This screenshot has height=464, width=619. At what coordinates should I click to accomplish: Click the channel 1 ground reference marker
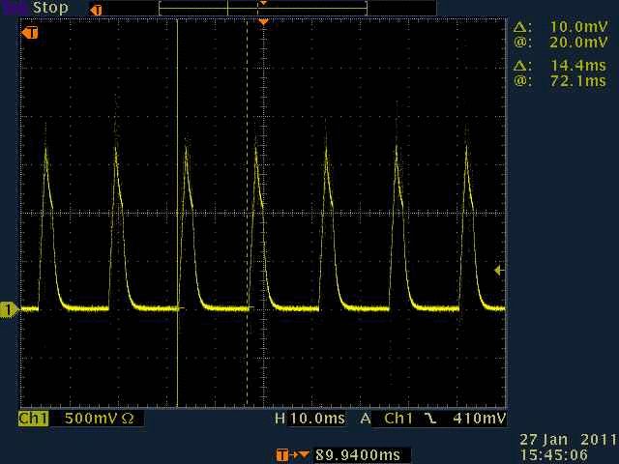9,309
